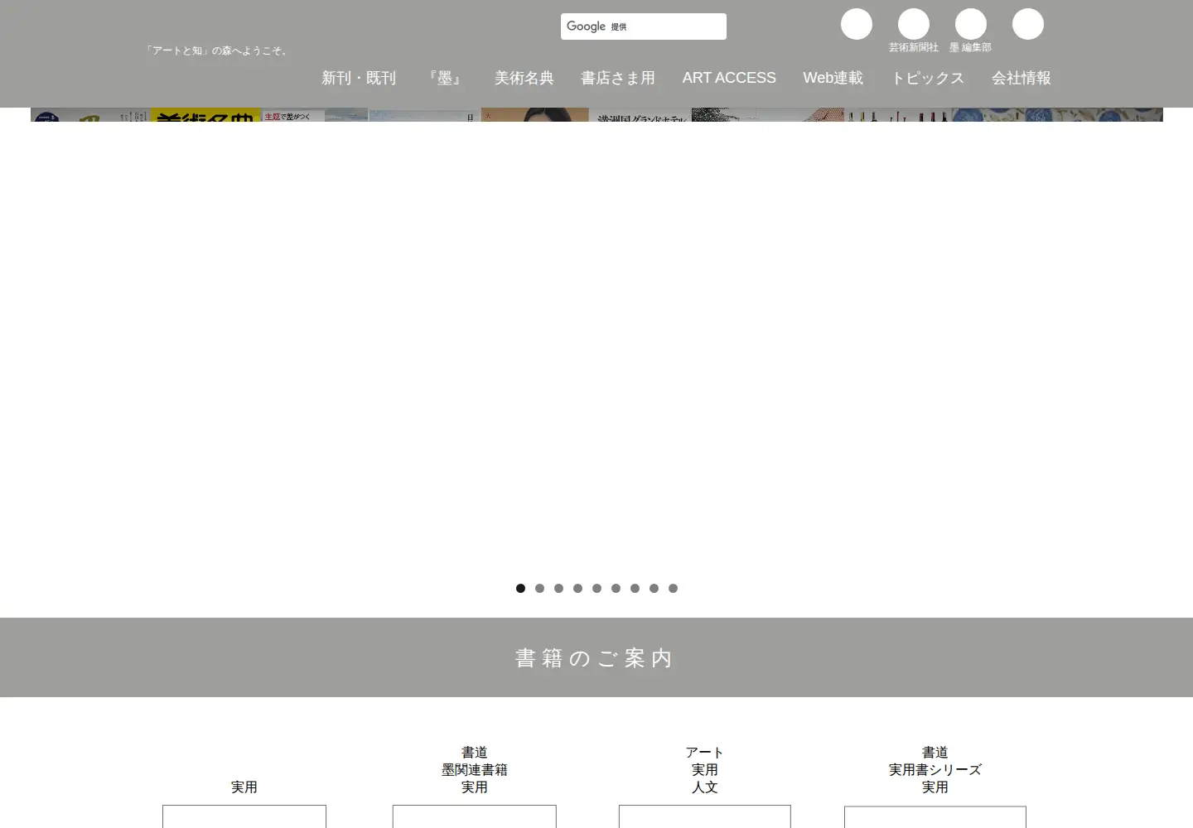Click the round icon labeled 芸術新聞社
Viewport: 1193px width, 828px height.
[914, 24]
